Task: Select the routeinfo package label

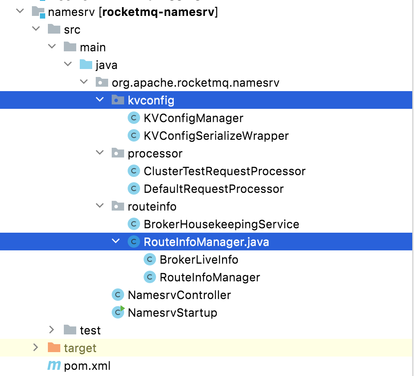Action: point(152,207)
